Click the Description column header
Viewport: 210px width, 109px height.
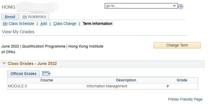click(126, 80)
